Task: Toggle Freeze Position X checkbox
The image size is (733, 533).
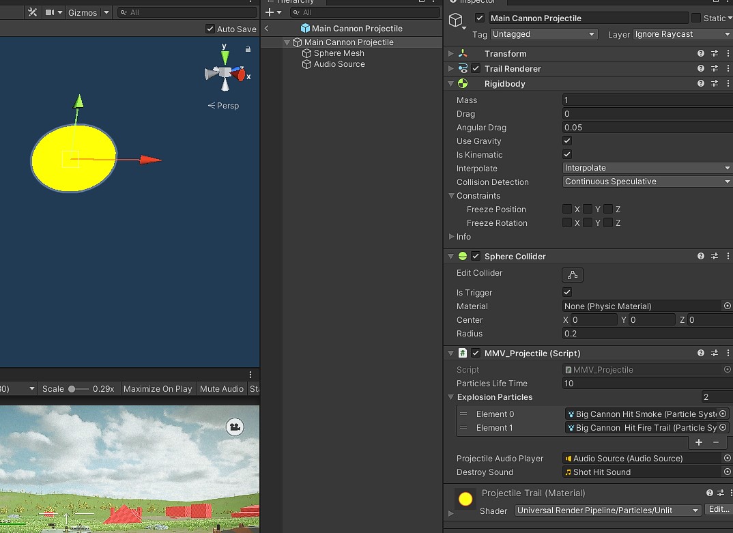Action: click(x=567, y=209)
